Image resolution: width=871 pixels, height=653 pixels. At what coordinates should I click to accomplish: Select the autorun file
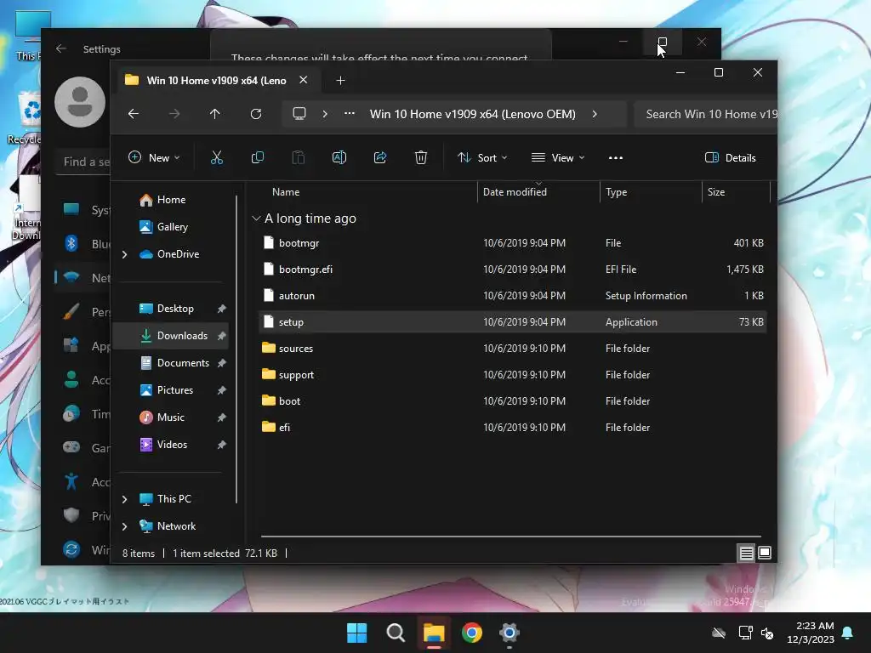click(x=513, y=296)
